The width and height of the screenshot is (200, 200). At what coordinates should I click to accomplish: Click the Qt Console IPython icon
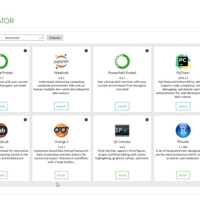122,130
